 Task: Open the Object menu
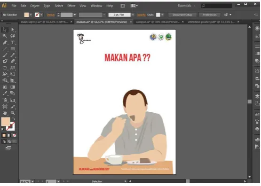click(x=35, y=6)
